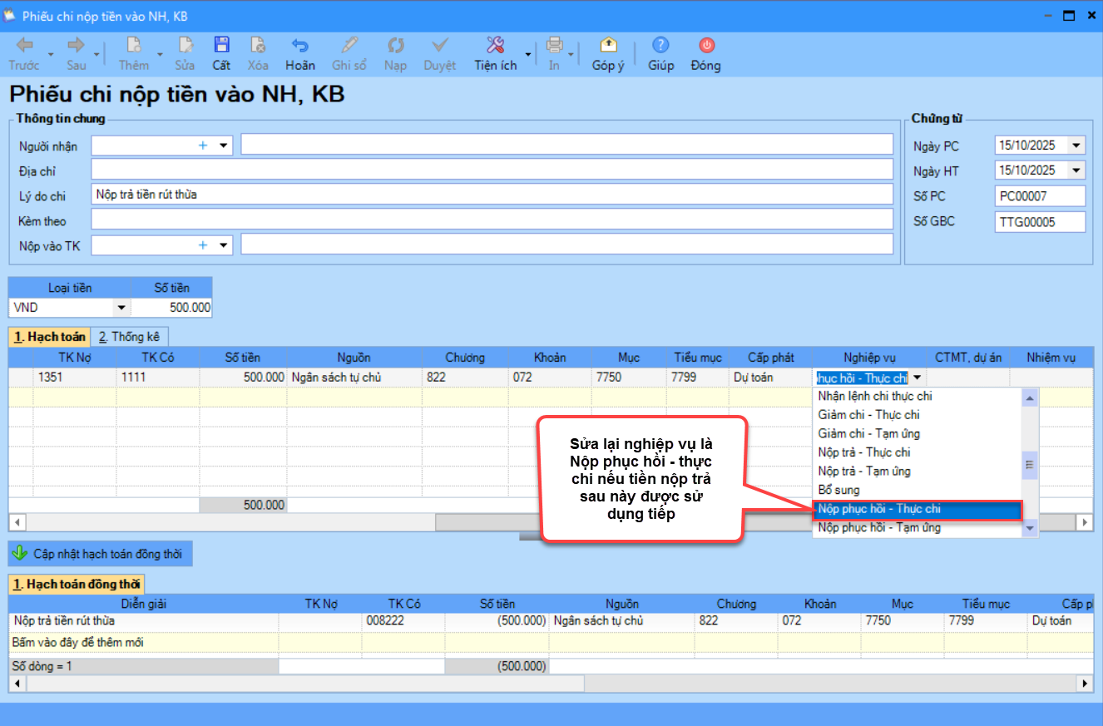The width and height of the screenshot is (1103, 726).
Task: Click the plus icon in Người nhận field
Action: coord(202,146)
